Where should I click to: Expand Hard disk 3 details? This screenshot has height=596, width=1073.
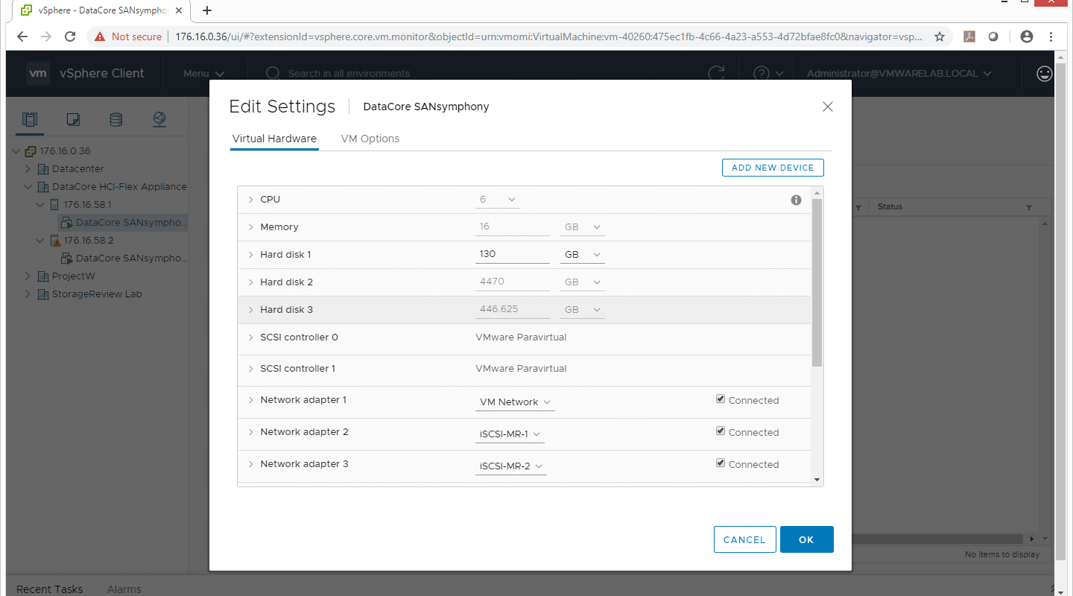tap(251, 310)
